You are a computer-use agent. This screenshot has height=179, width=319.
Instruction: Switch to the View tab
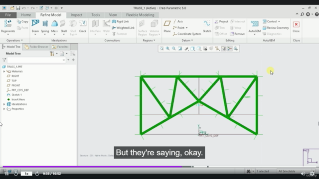point(113,15)
